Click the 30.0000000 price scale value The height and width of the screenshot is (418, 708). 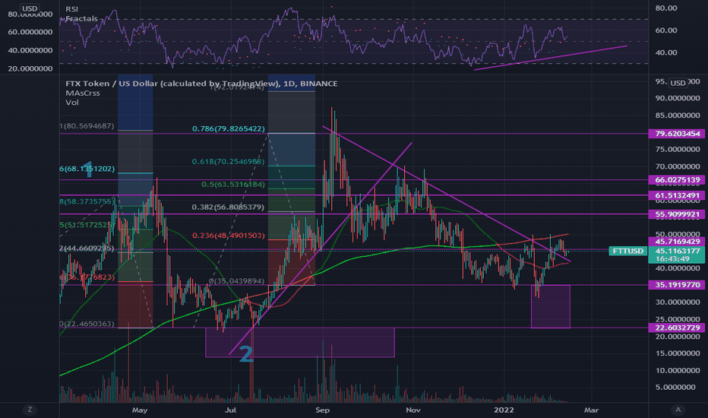pos(678,302)
